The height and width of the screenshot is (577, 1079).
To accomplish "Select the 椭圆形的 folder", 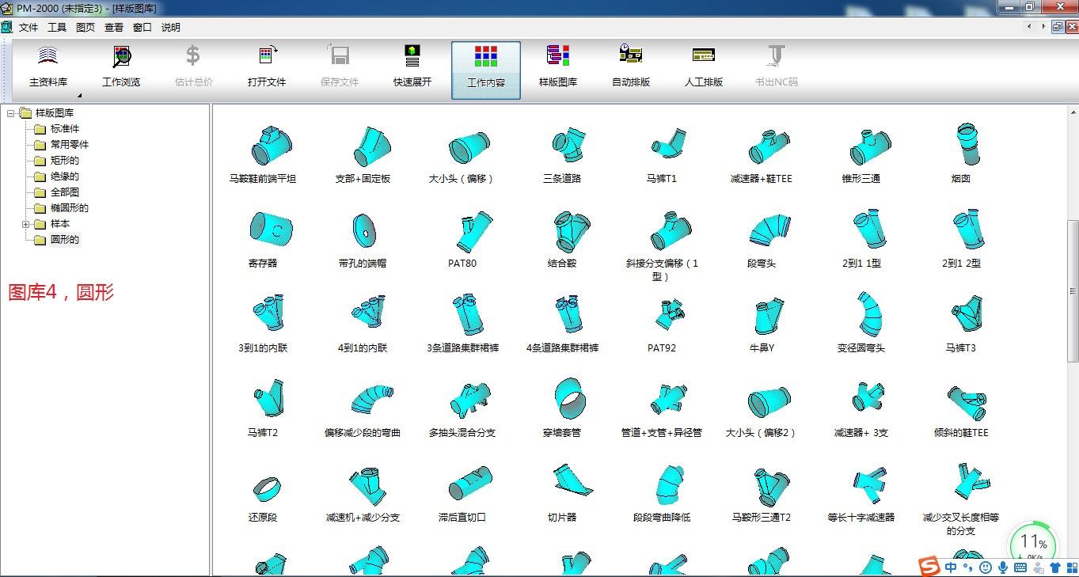I will pyautogui.click(x=61, y=208).
